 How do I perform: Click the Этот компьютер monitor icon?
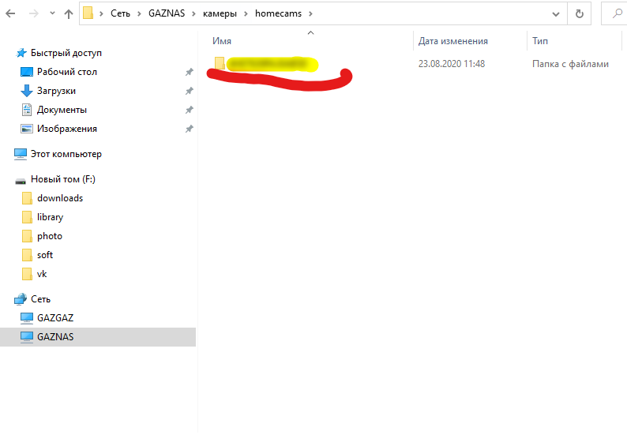tap(21, 154)
